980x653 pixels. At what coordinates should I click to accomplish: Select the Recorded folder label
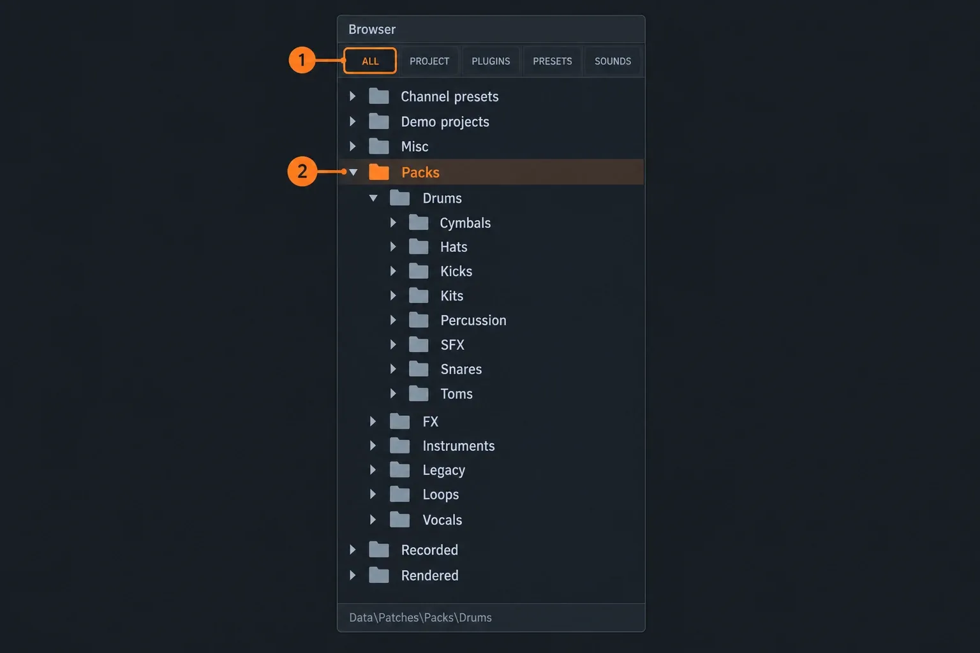pos(429,550)
